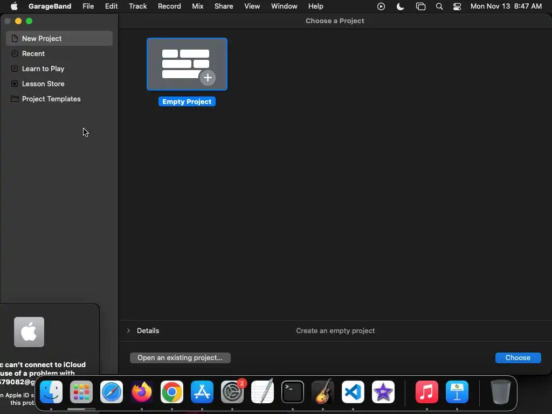Select the Empty Project thumbnail
Viewport: 552px width, 414px height.
pyautogui.click(x=187, y=64)
